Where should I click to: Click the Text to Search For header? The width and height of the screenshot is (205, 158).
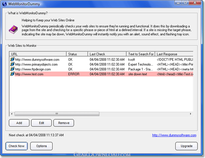click(x=141, y=54)
